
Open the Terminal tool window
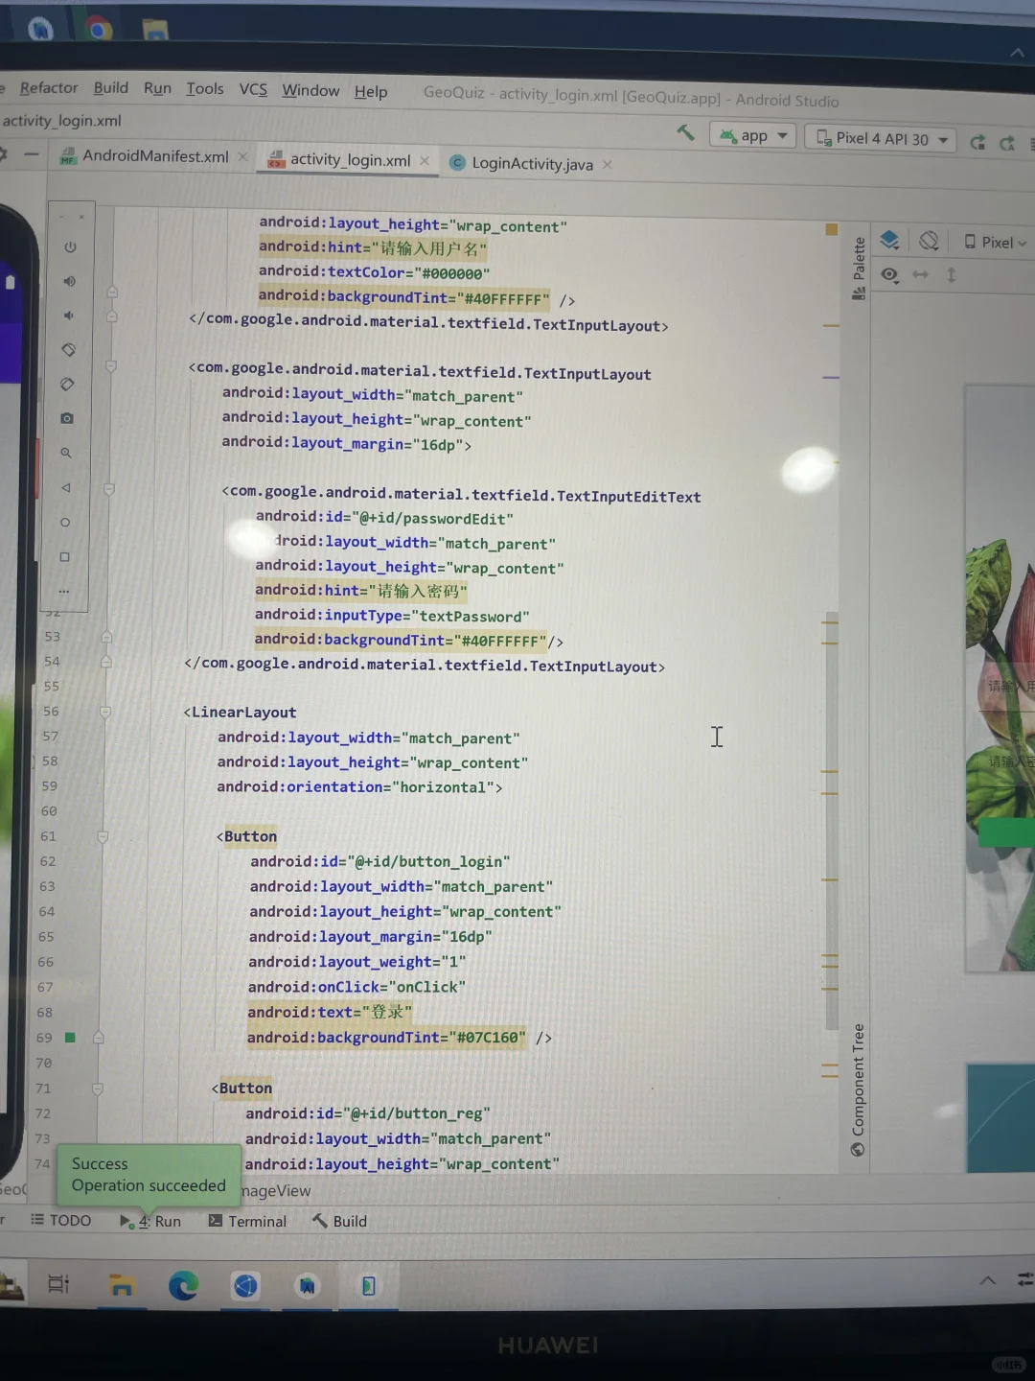pyautogui.click(x=247, y=1221)
